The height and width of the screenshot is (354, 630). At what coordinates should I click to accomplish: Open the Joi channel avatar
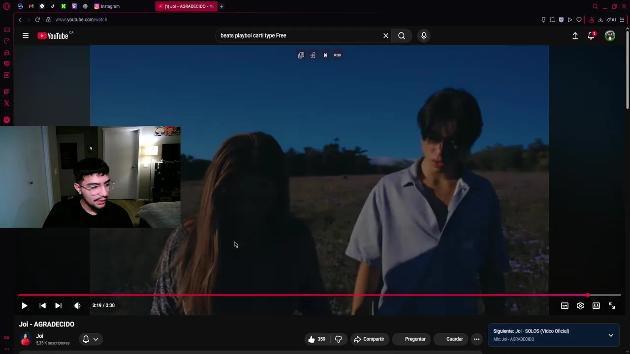pyautogui.click(x=26, y=339)
